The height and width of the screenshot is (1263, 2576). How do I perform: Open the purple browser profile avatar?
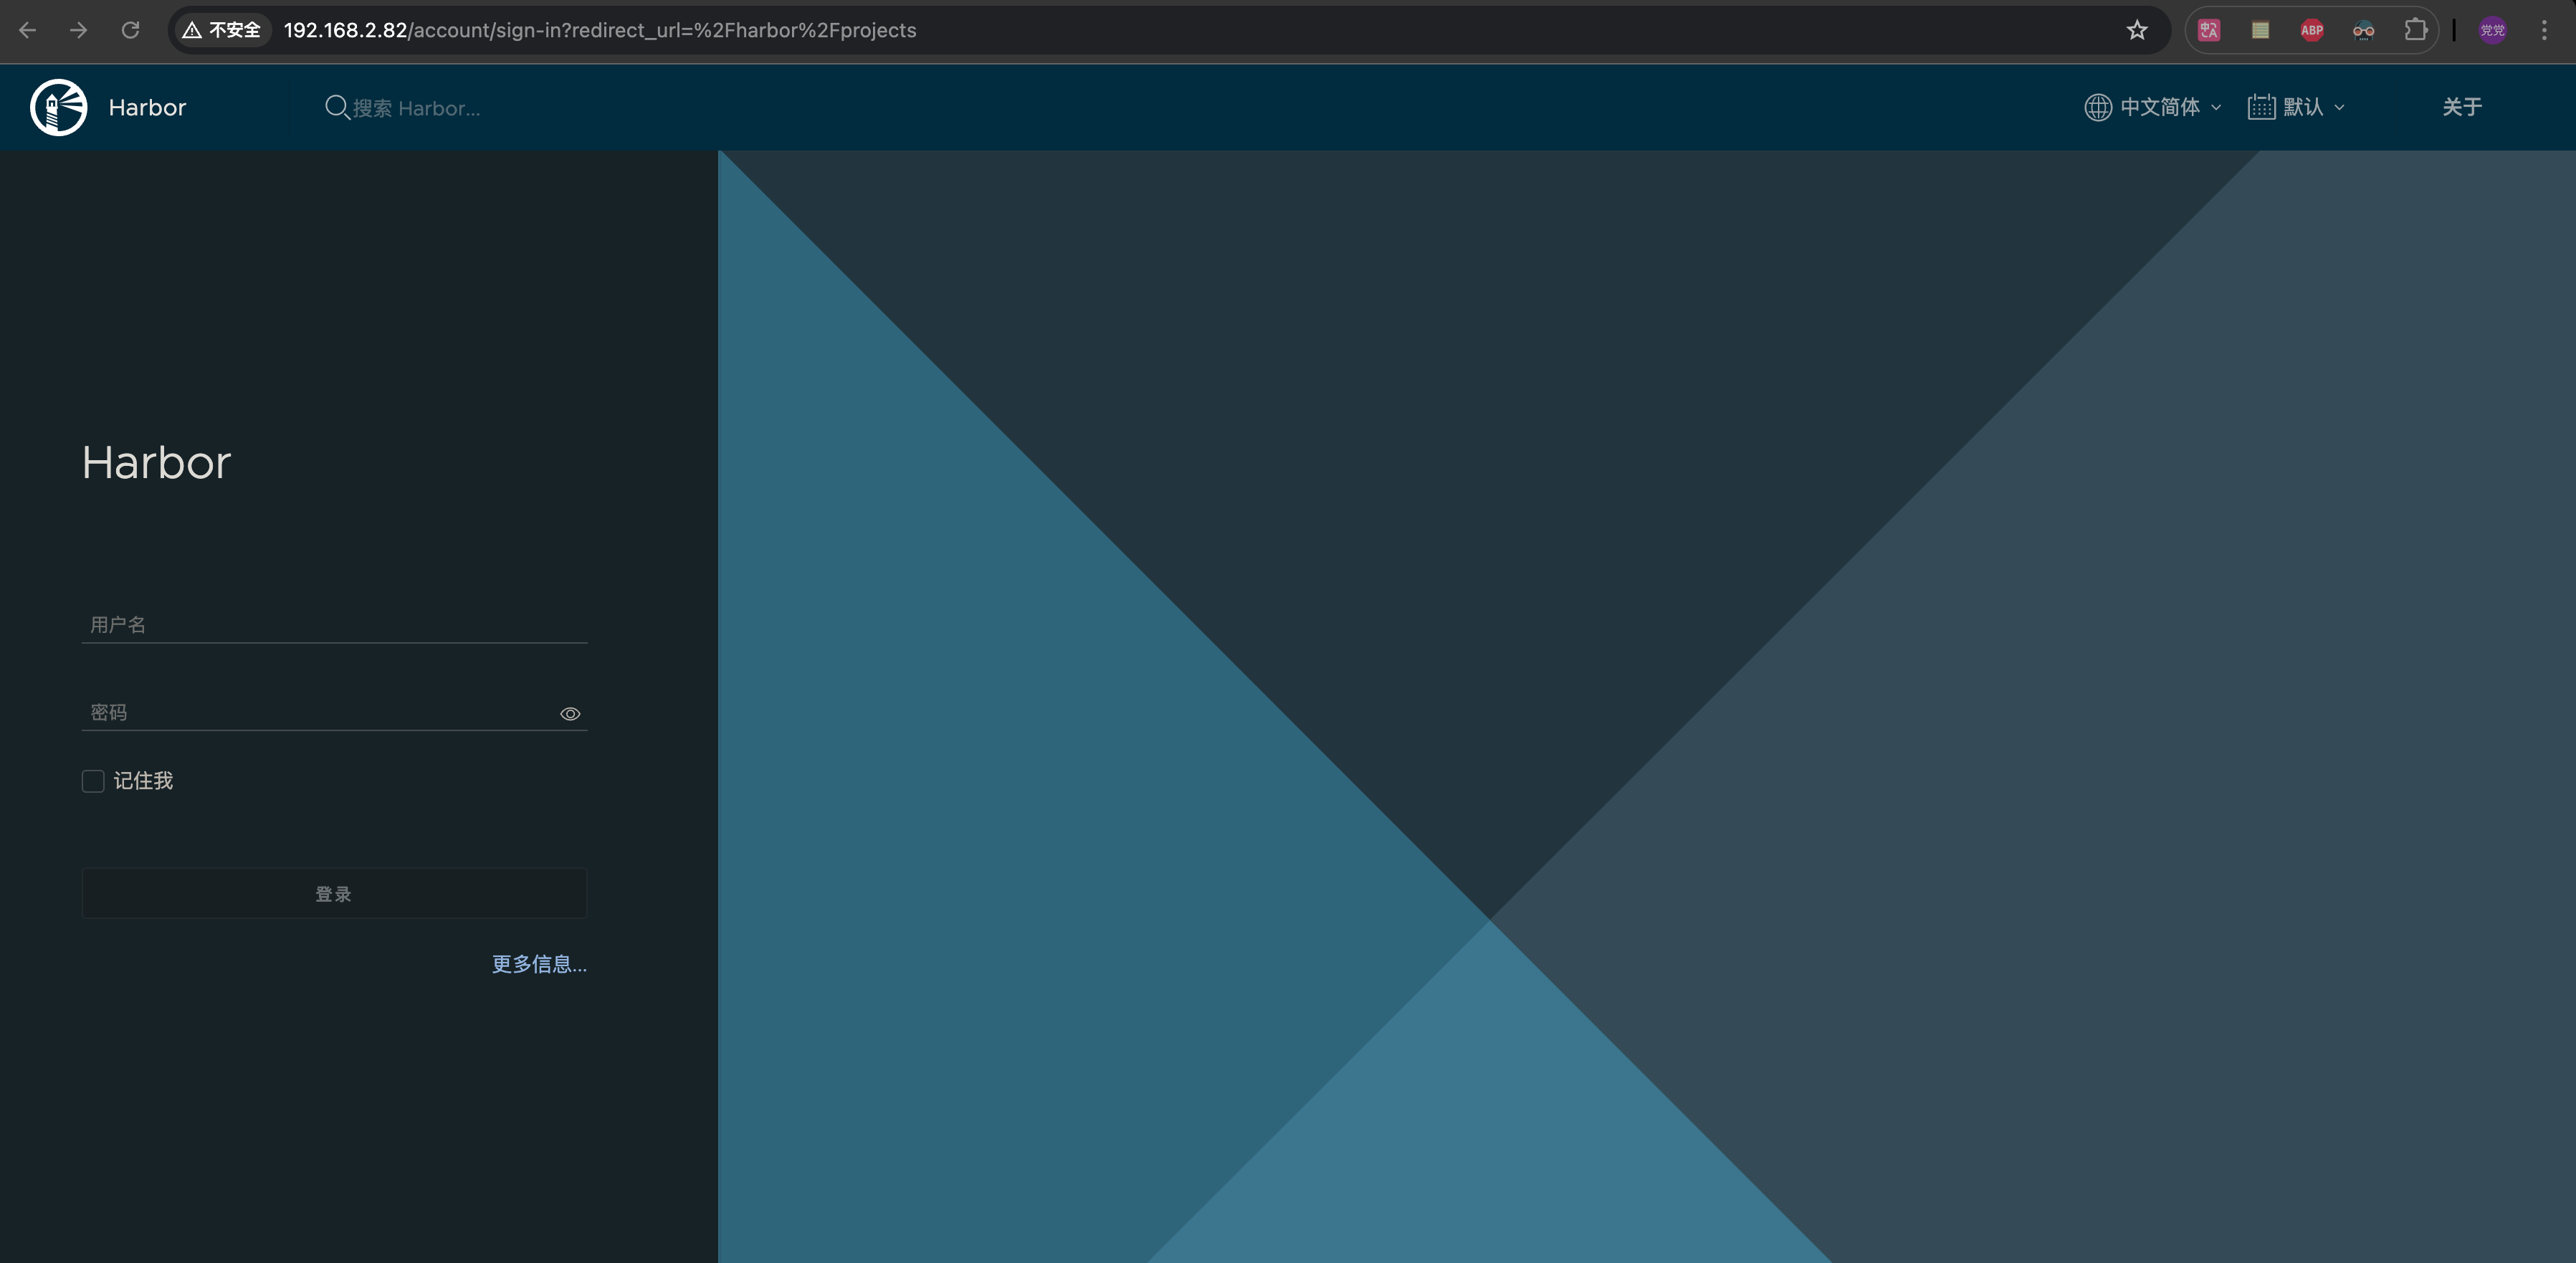[2493, 30]
